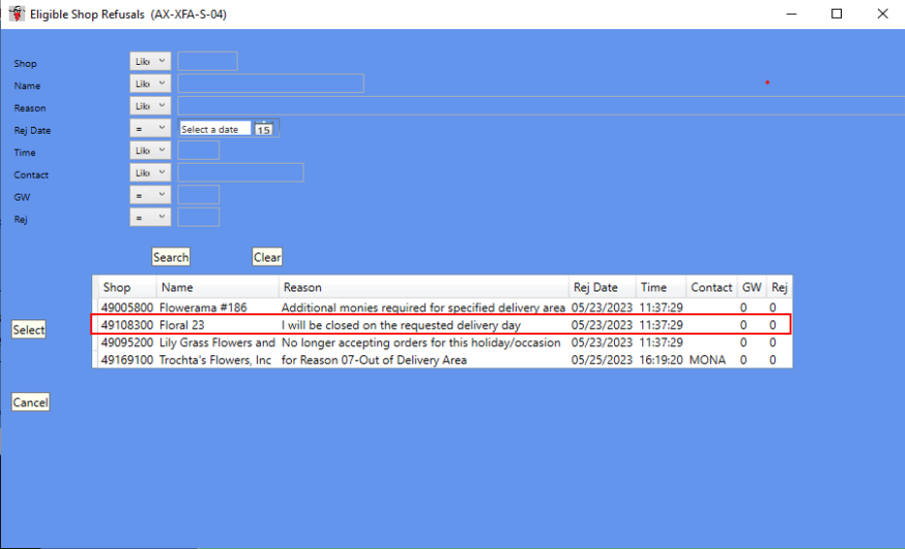Sort by the Shop column header
This screenshot has width=905, height=549.
(x=127, y=287)
